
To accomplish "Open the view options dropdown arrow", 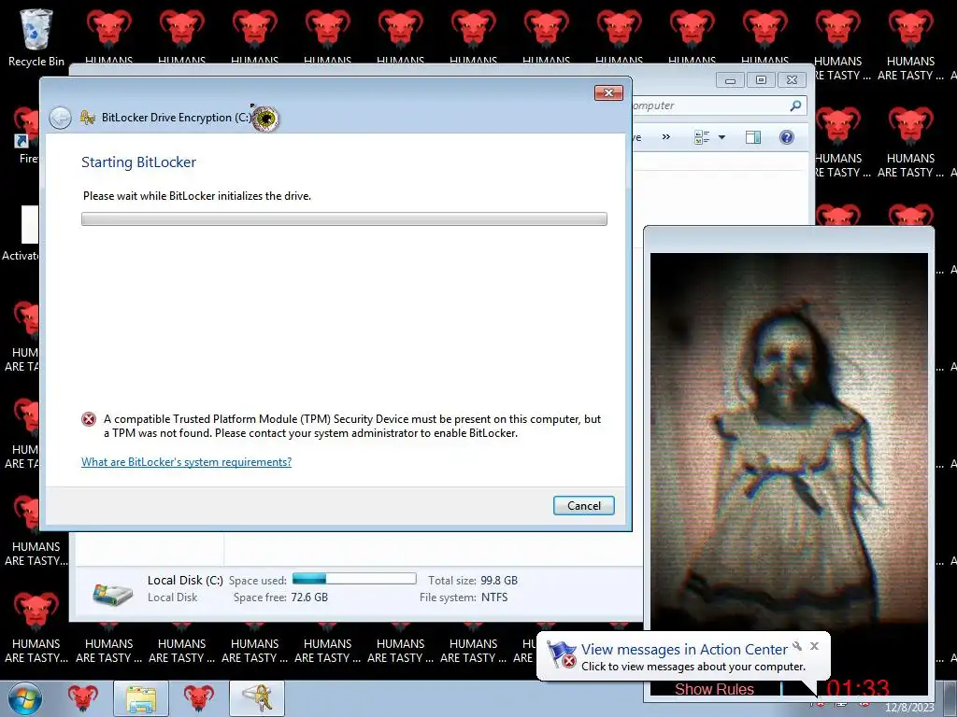I will coord(722,137).
